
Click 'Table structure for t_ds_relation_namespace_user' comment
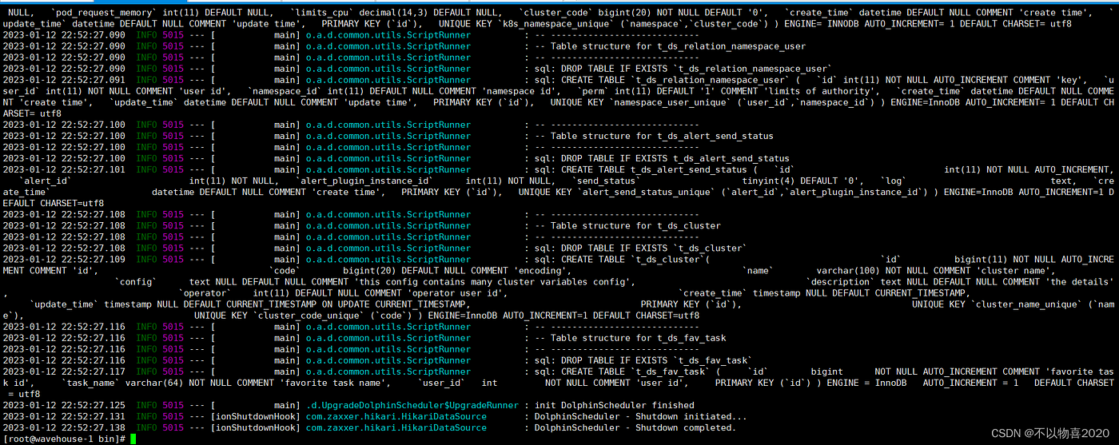pyautogui.click(x=679, y=46)
